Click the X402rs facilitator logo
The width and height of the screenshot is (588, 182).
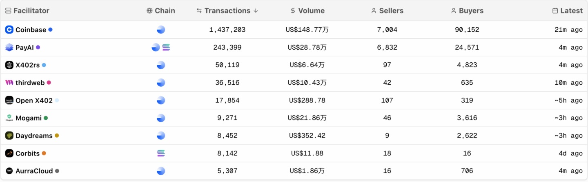(x=9, y=65)
